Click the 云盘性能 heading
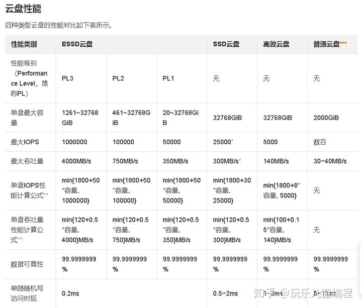 click(23, 9)
